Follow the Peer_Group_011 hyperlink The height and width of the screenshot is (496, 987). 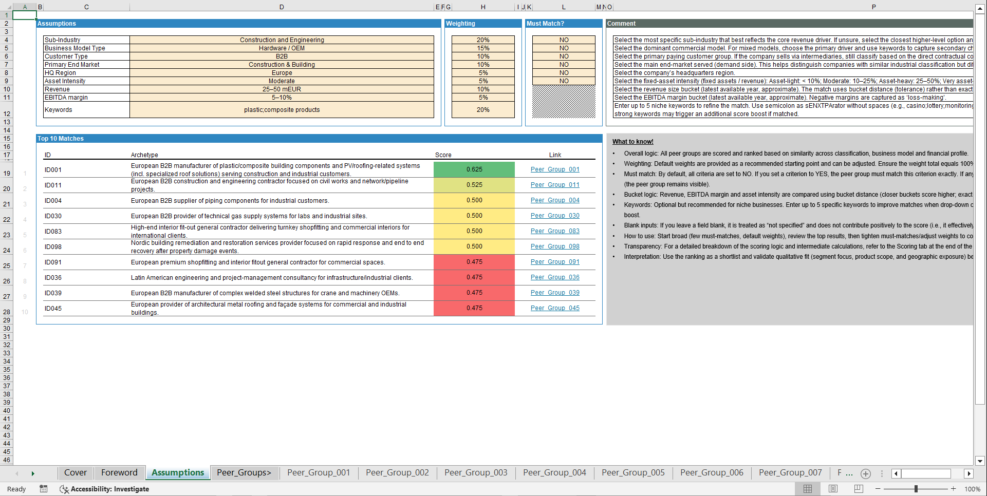(554, 184)
